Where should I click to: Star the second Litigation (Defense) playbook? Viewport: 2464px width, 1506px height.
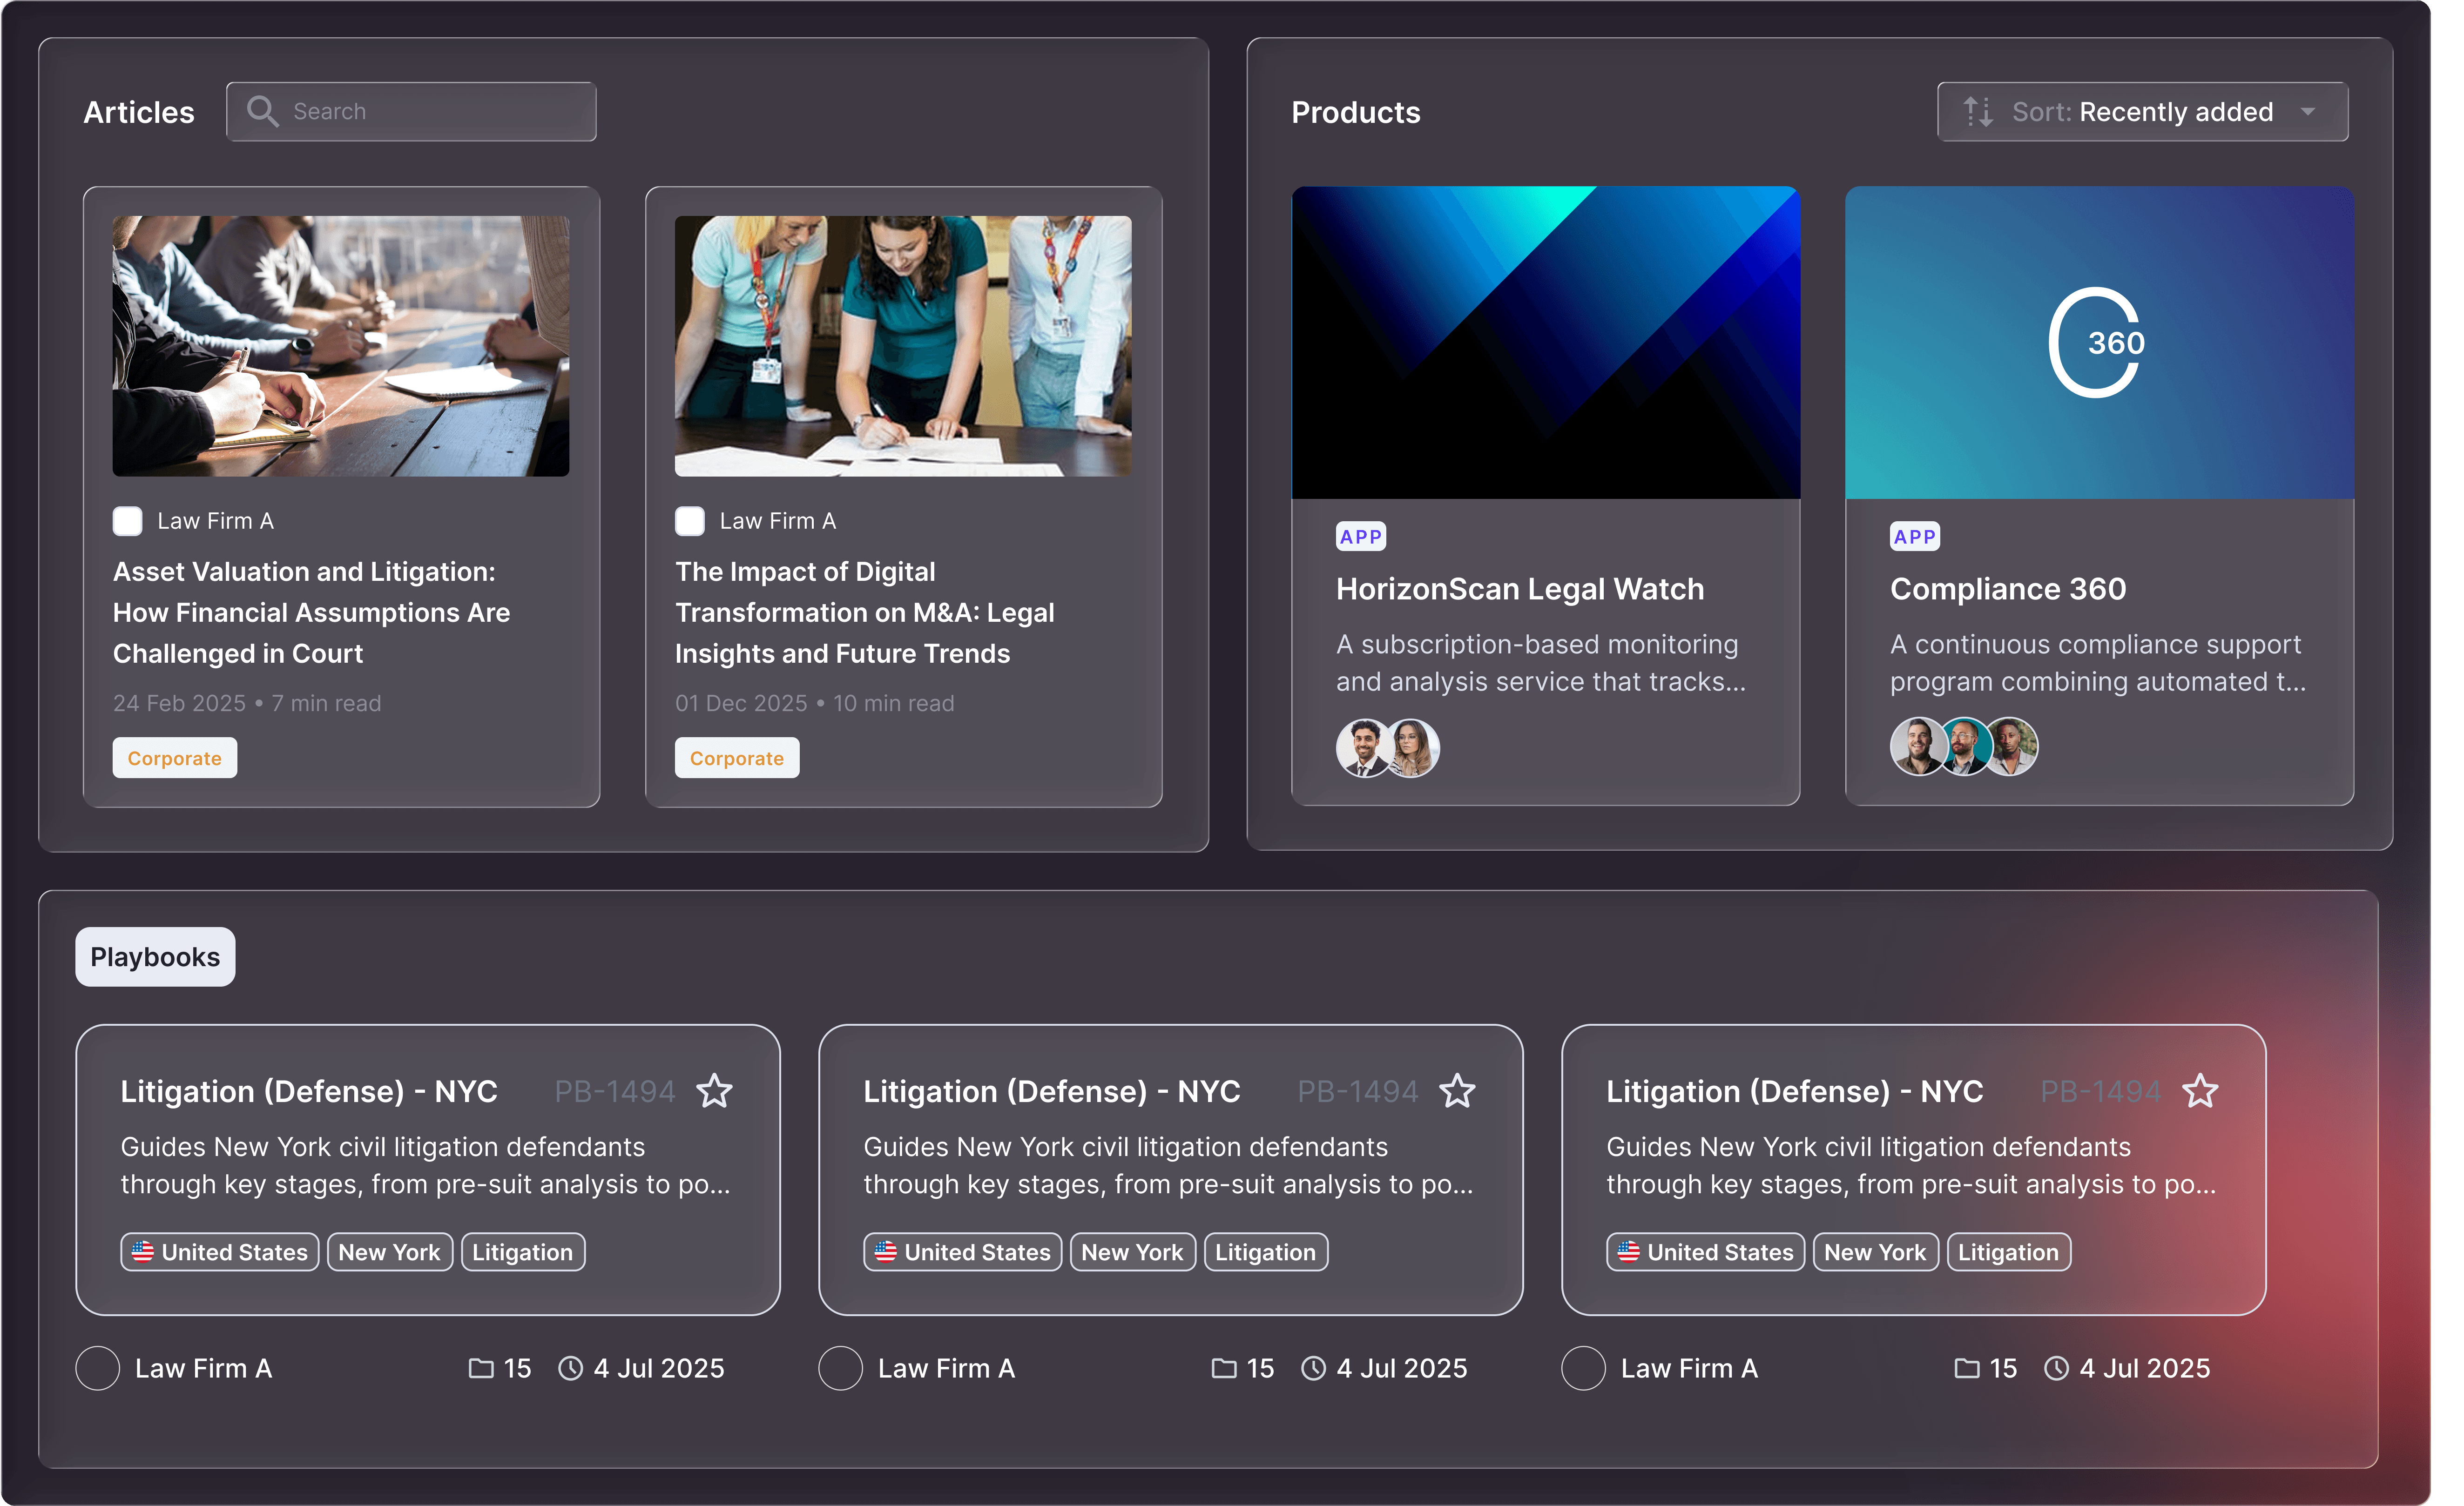click(x=1457, y=1091)
